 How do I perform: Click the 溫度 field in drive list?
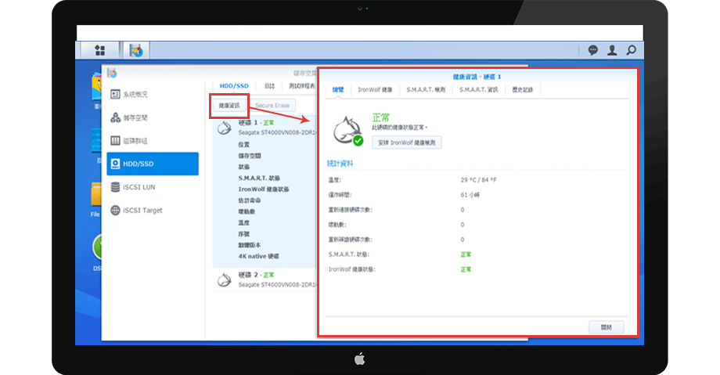[244, 222]
